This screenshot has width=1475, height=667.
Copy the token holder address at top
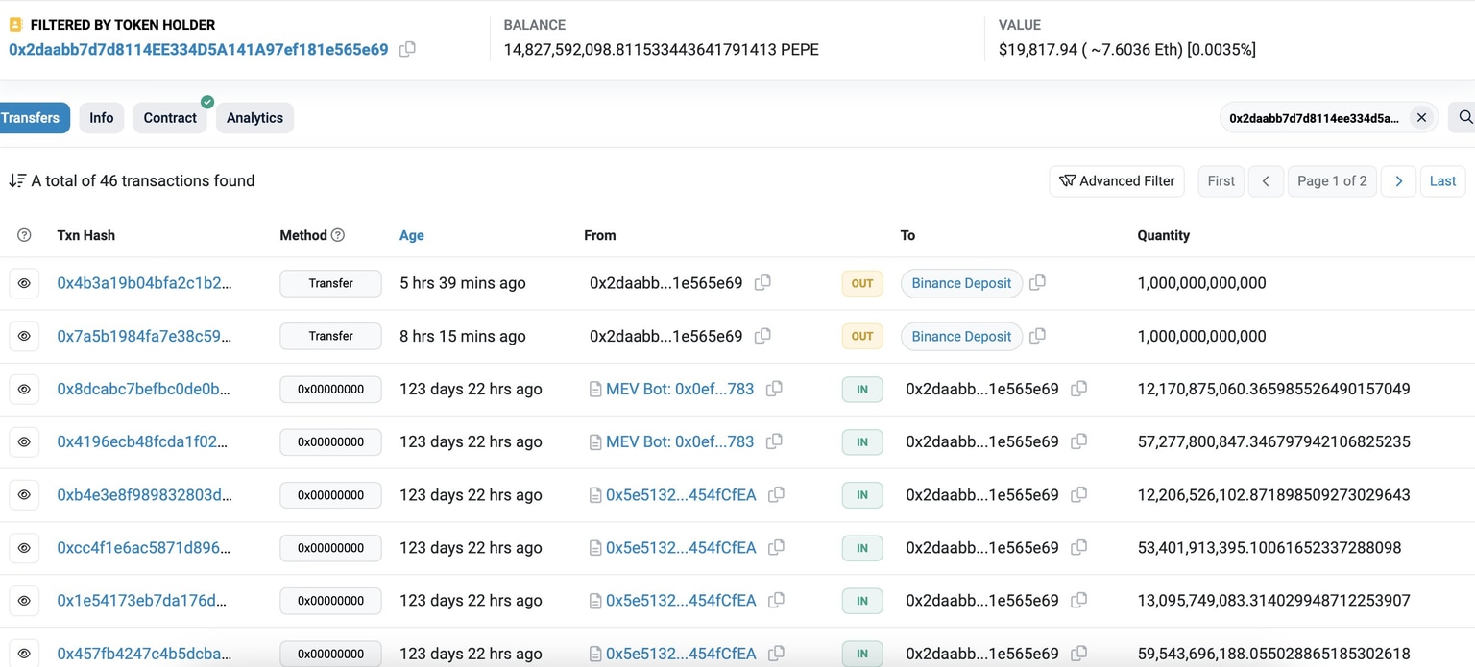(x=407, y=49)
